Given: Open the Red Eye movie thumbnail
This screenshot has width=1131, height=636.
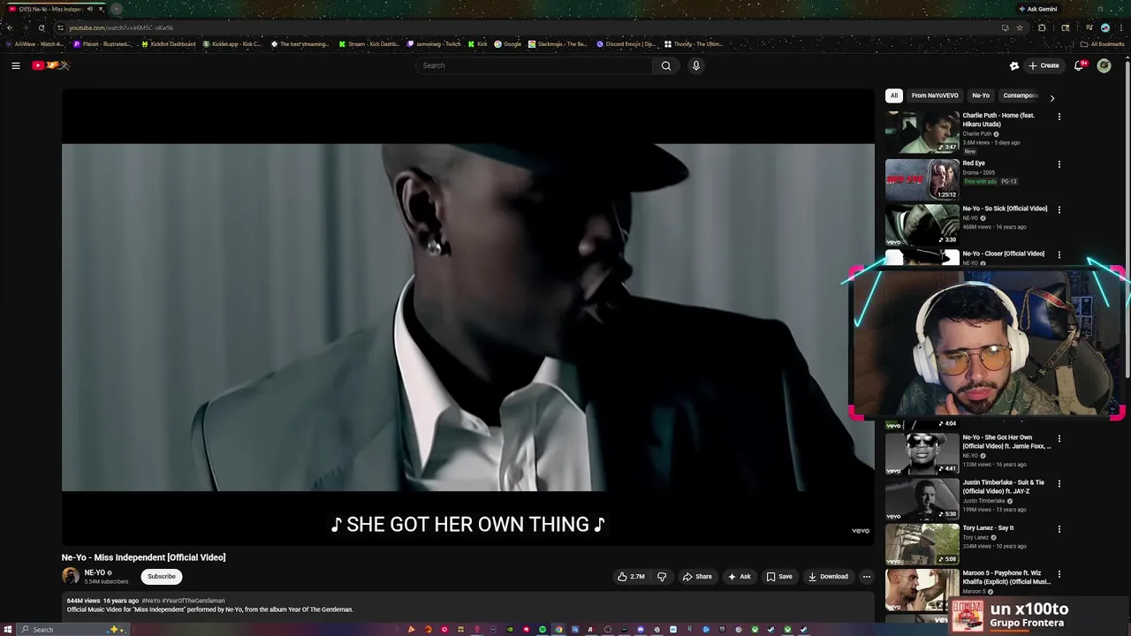Looking at the screenshot, I should (922, 179).
